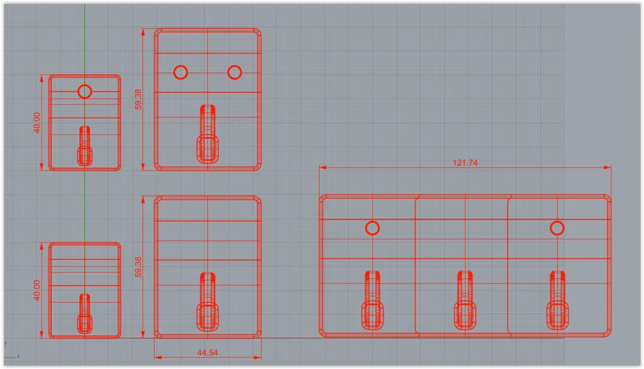Select the 44.54 width dimension text

click(208, 353)
